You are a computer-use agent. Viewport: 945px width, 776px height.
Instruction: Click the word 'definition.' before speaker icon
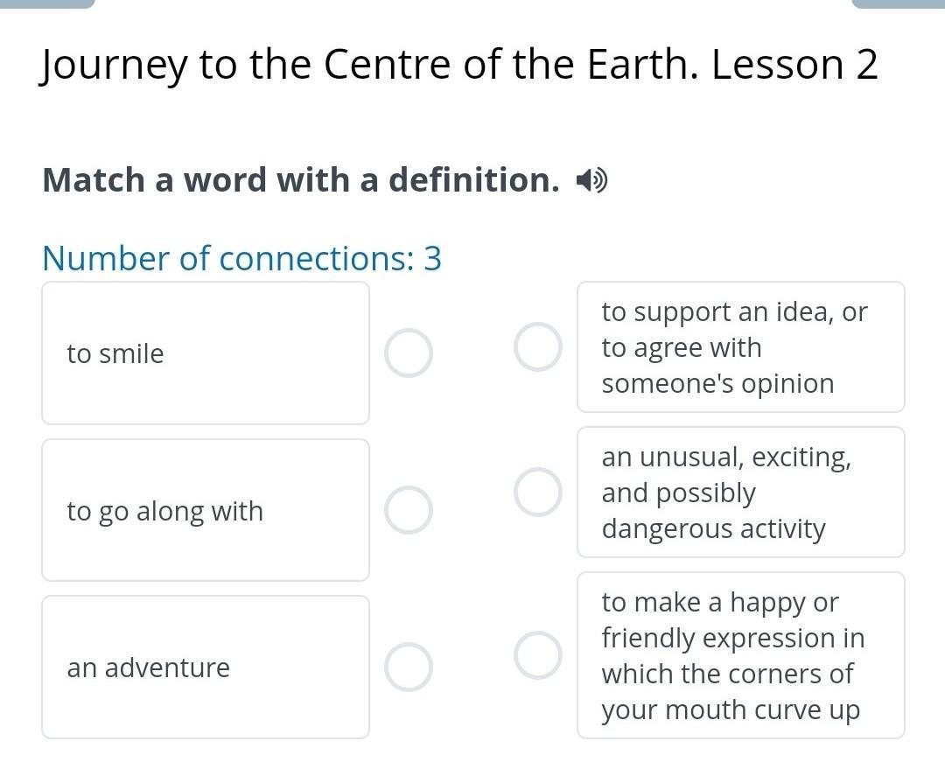click(474, 180)
